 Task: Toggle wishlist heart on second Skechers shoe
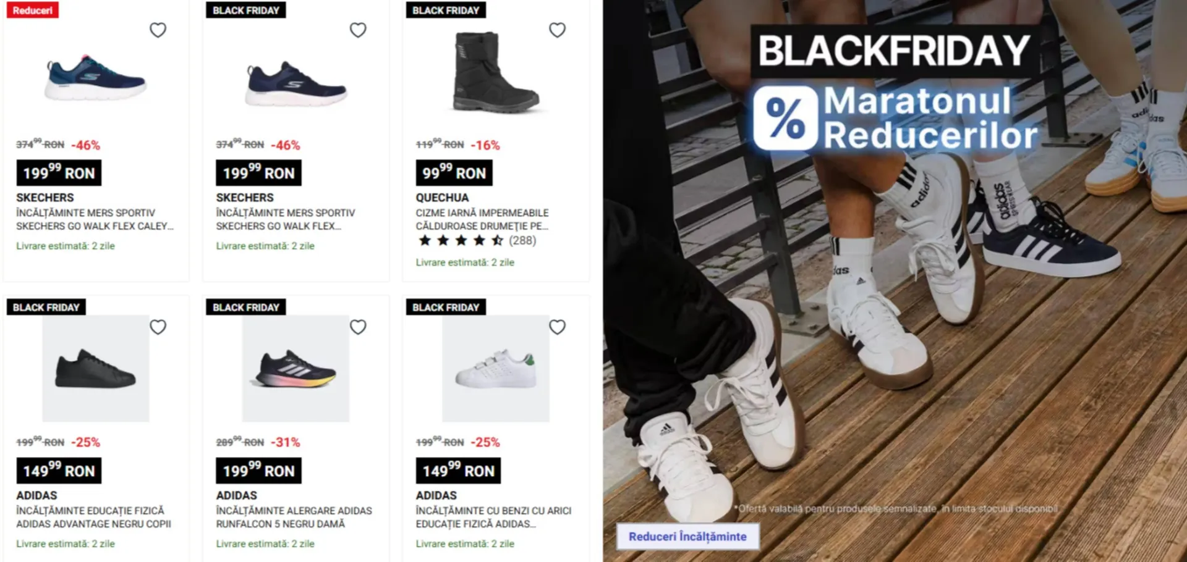pos(358,30)
